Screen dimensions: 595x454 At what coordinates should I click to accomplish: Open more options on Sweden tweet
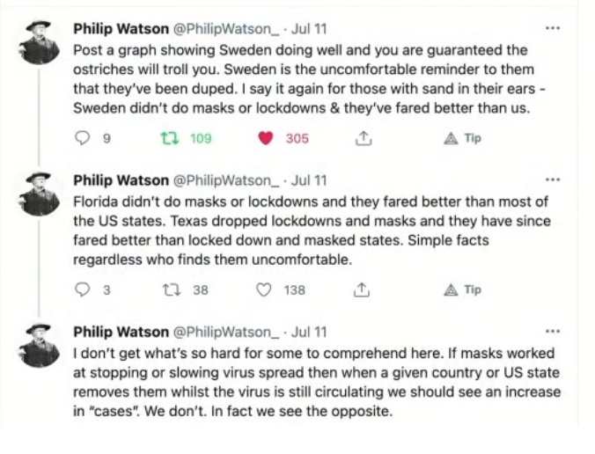pyautogui.click(x=553, y=28)
